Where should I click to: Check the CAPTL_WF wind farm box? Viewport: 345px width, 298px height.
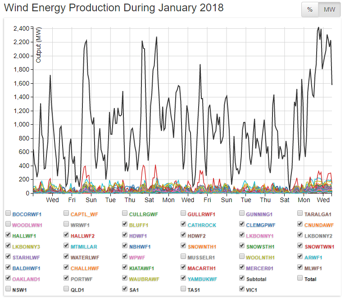[x=67, y=213]
